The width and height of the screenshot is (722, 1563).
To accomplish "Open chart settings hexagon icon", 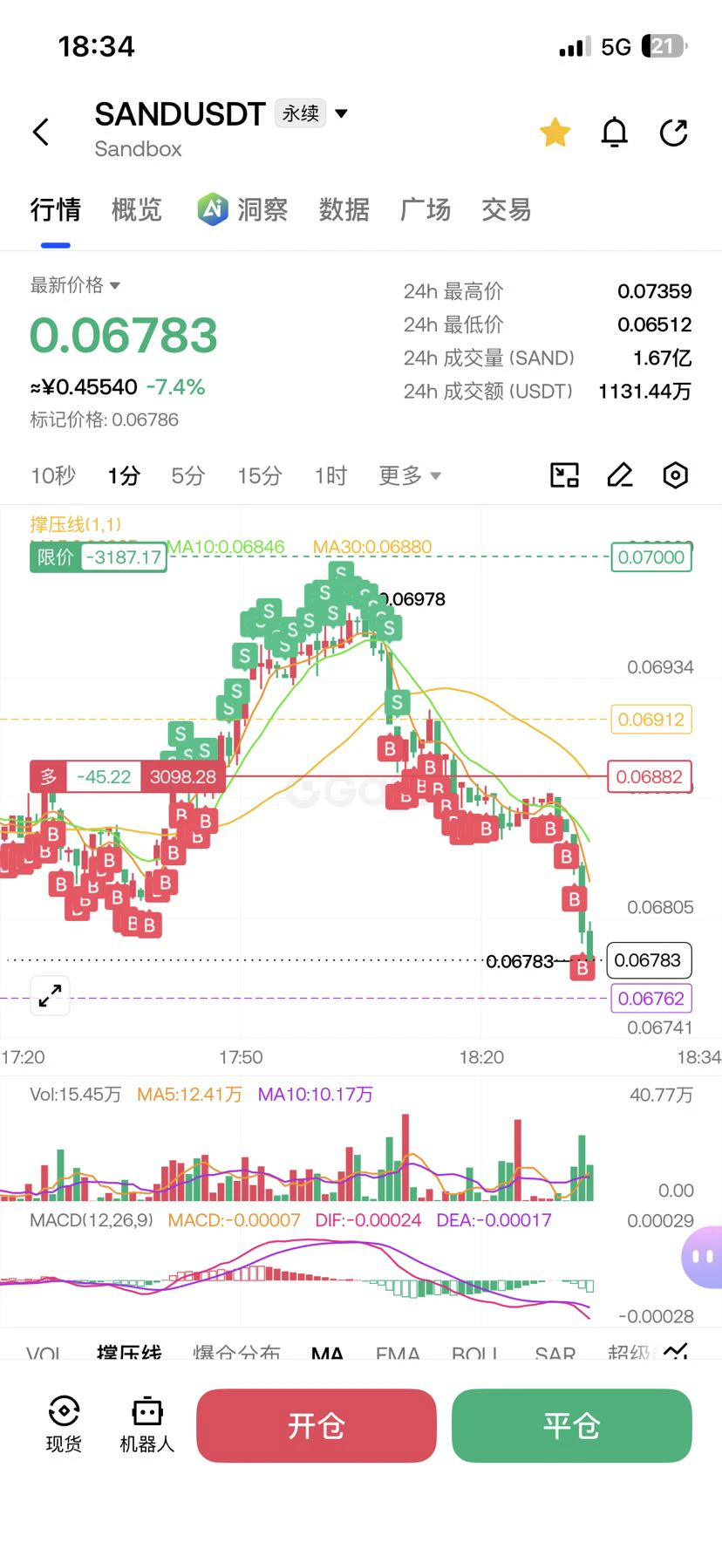I will click(676, 475).
